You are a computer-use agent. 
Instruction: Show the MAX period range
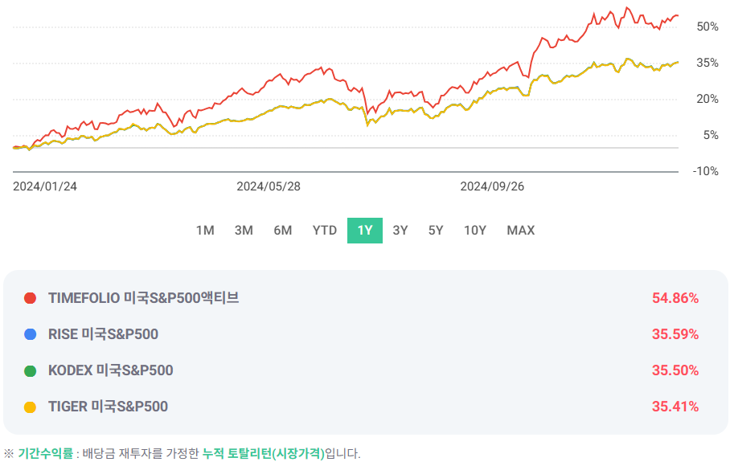[520, 231]
